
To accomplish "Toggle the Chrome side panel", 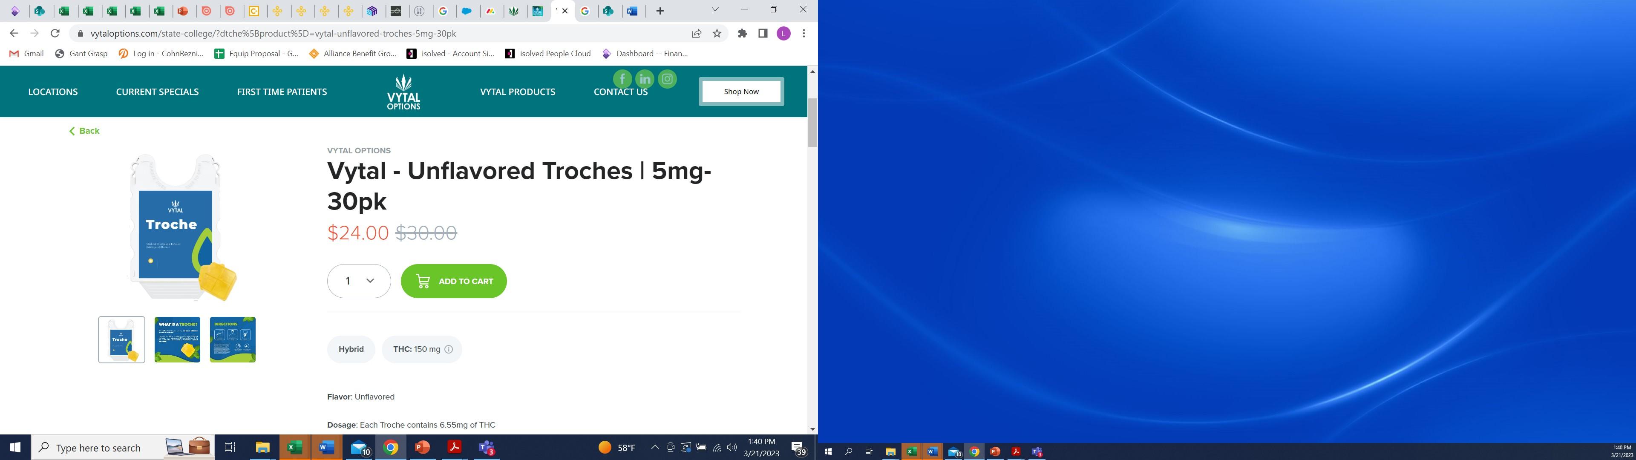I will pyautogui.click(x=763, y=34).
